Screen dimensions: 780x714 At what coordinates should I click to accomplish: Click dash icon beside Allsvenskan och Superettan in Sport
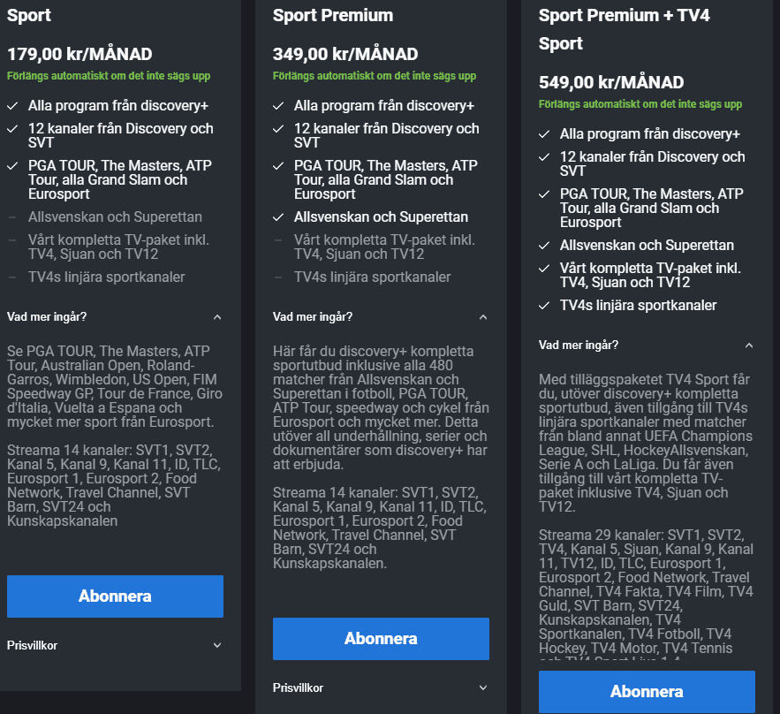(12, 216)
